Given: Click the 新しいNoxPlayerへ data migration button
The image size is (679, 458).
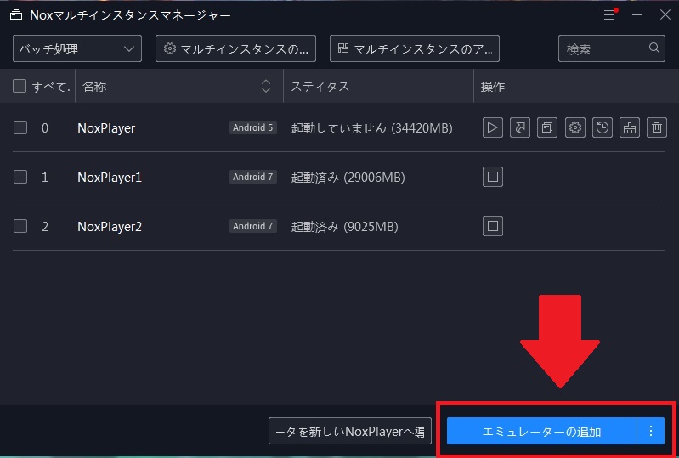Looking at the screenshot, I should coord(350,431).
